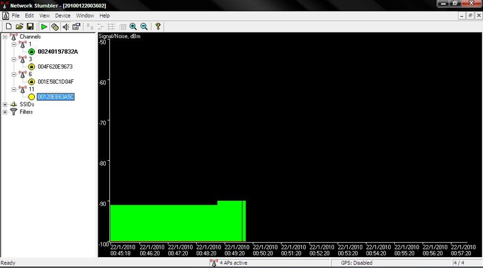Click the antenna icon for channel 1
Screen dimensions: 483x268
pos(22,44)
